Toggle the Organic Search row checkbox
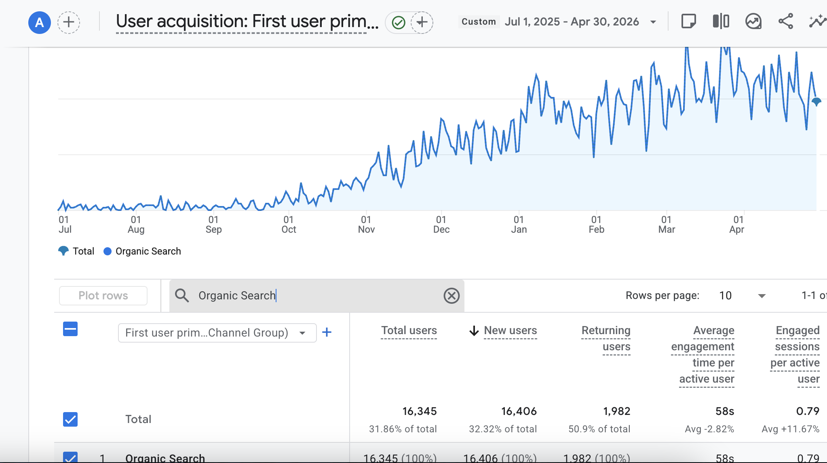Viewport: 827px width, 463px height. point(70,457)
